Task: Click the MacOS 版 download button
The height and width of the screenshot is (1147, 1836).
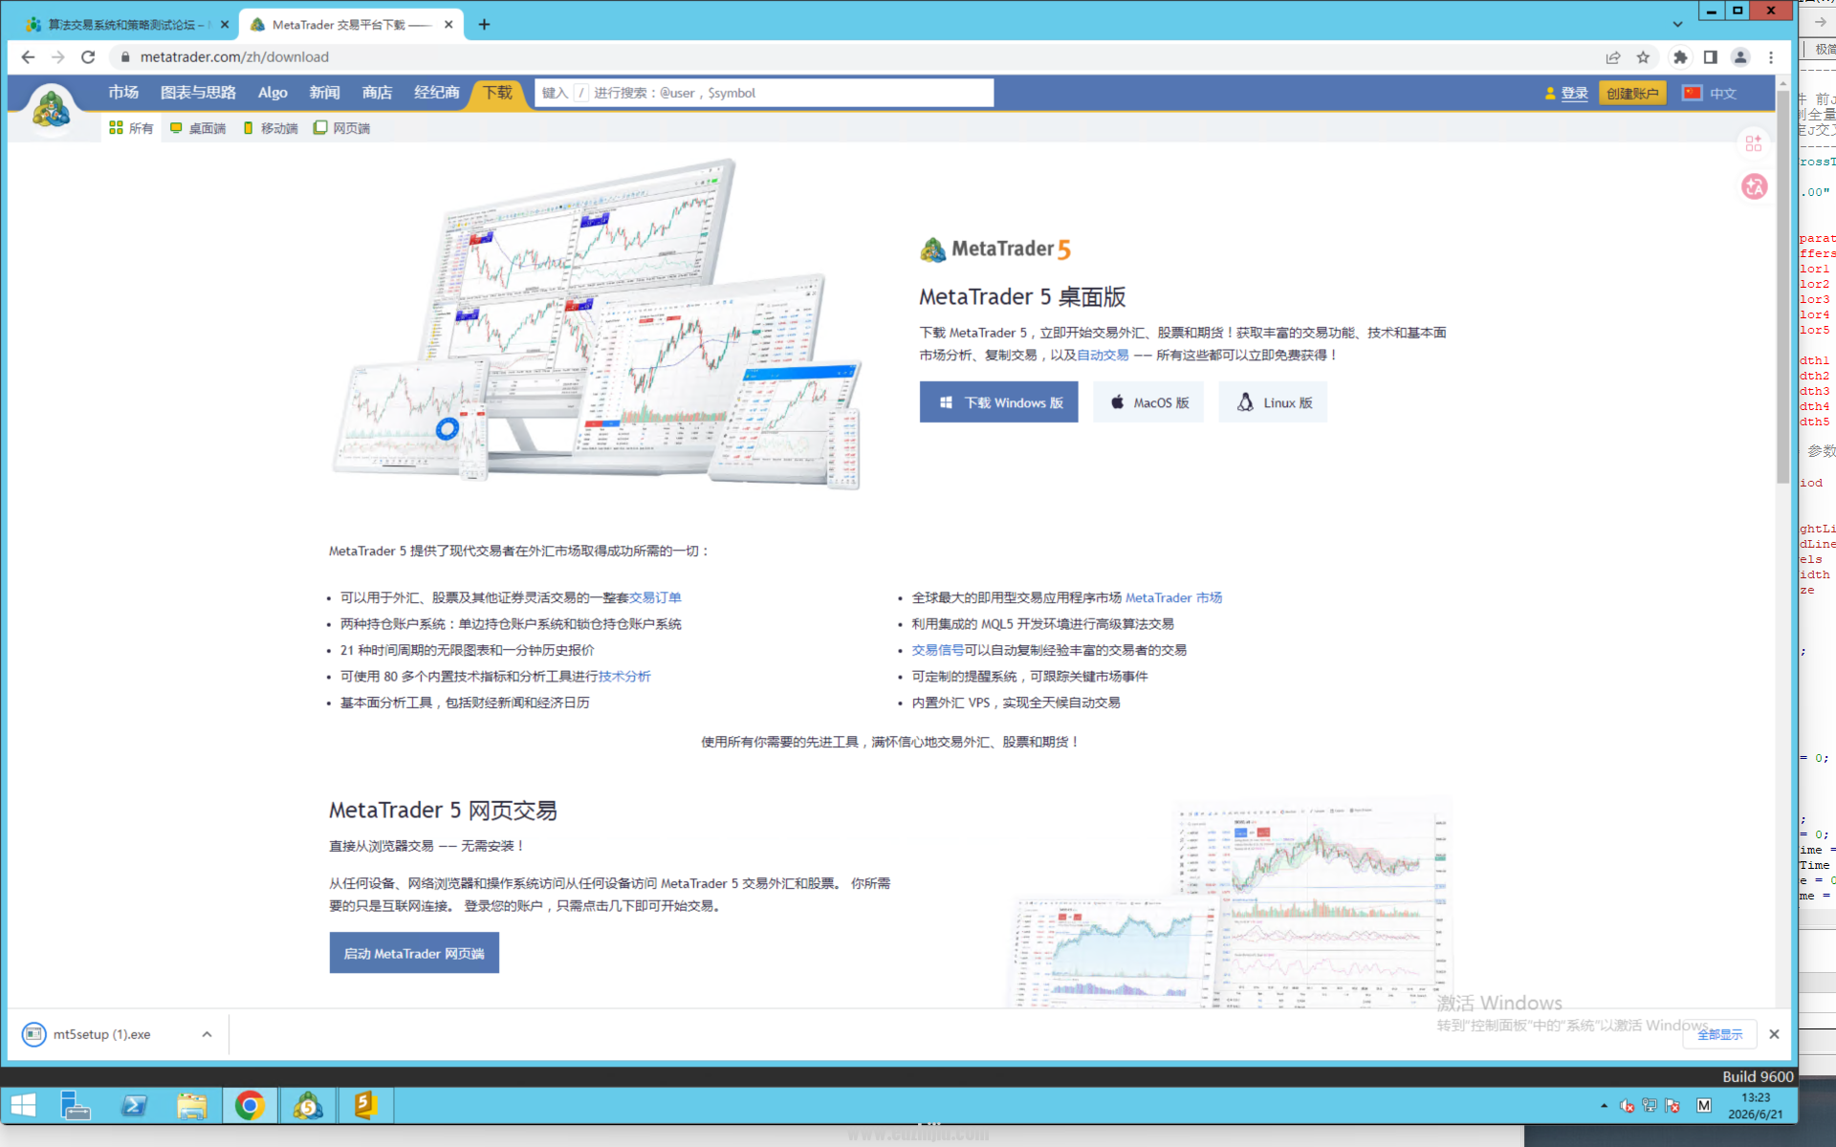Action: [1148, 402]
